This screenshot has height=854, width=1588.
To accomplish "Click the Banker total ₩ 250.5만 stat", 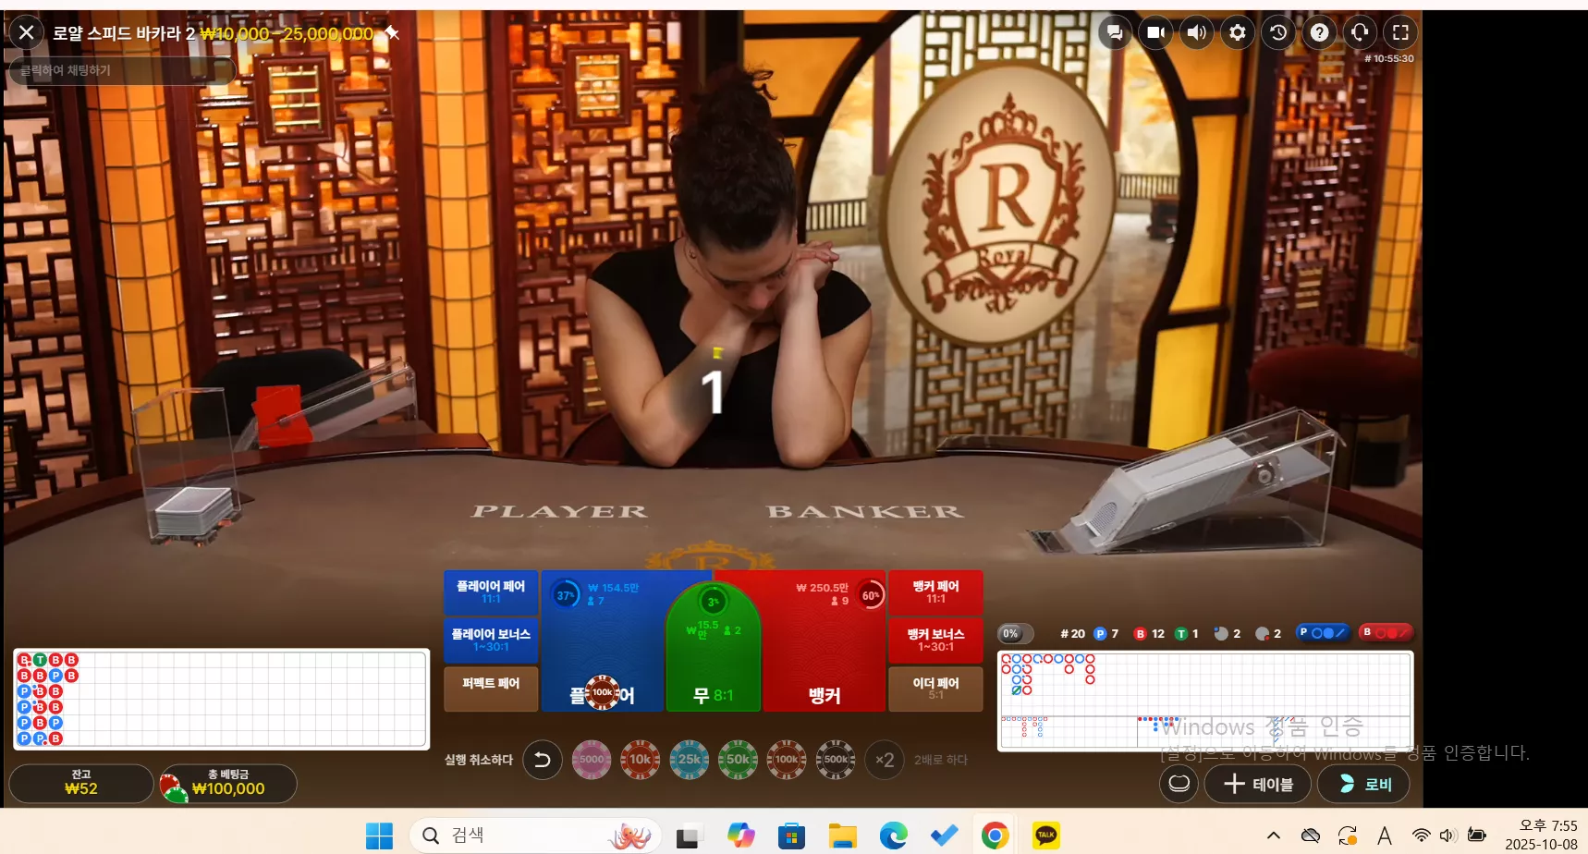I will pos(822,588).
